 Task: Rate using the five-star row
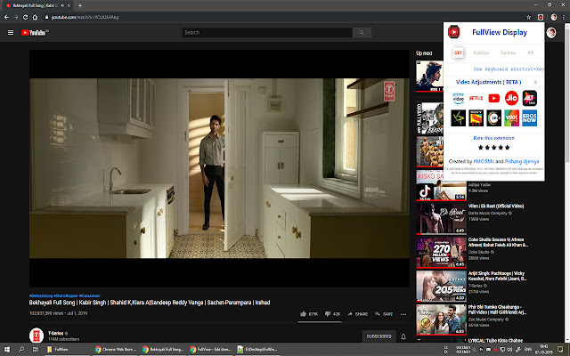tap(493, 148)
